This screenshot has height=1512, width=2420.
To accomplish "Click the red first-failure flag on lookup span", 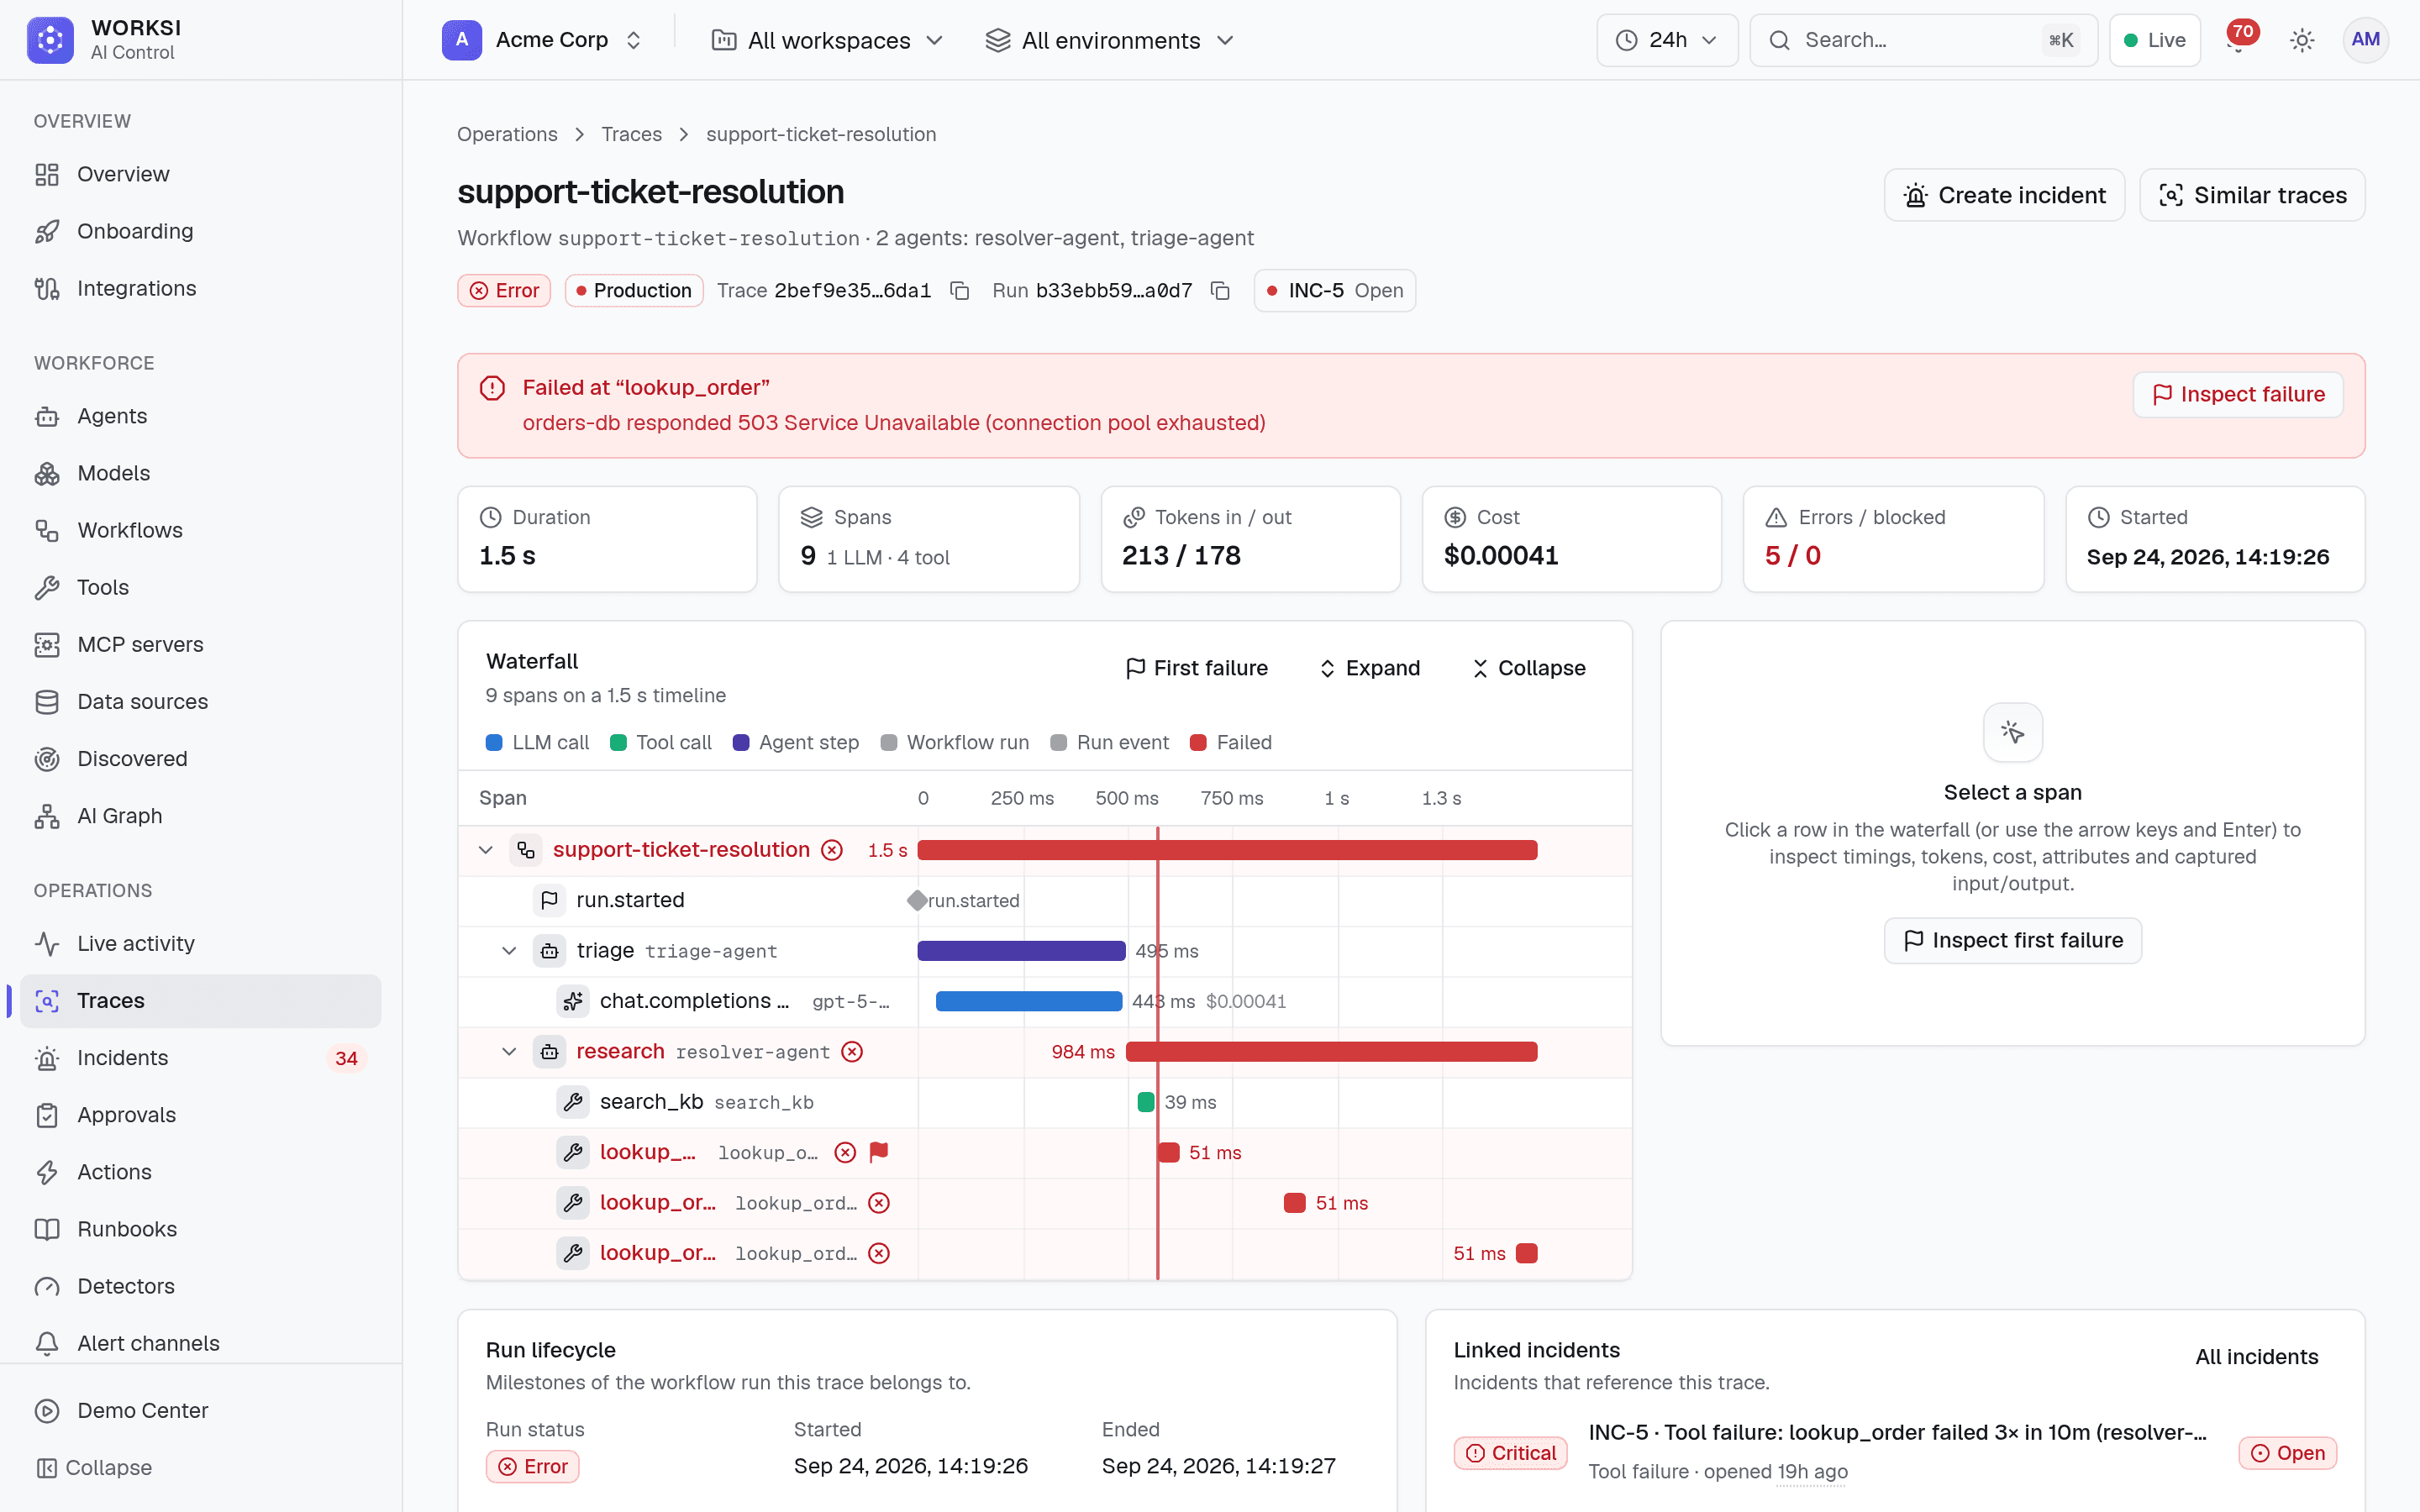I will pos(879,1152).
